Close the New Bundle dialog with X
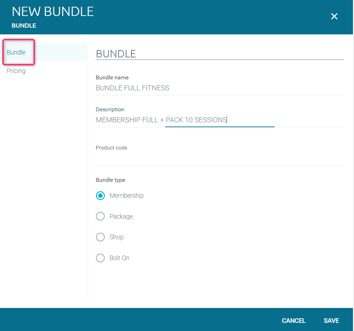 [x=334, y=16]
